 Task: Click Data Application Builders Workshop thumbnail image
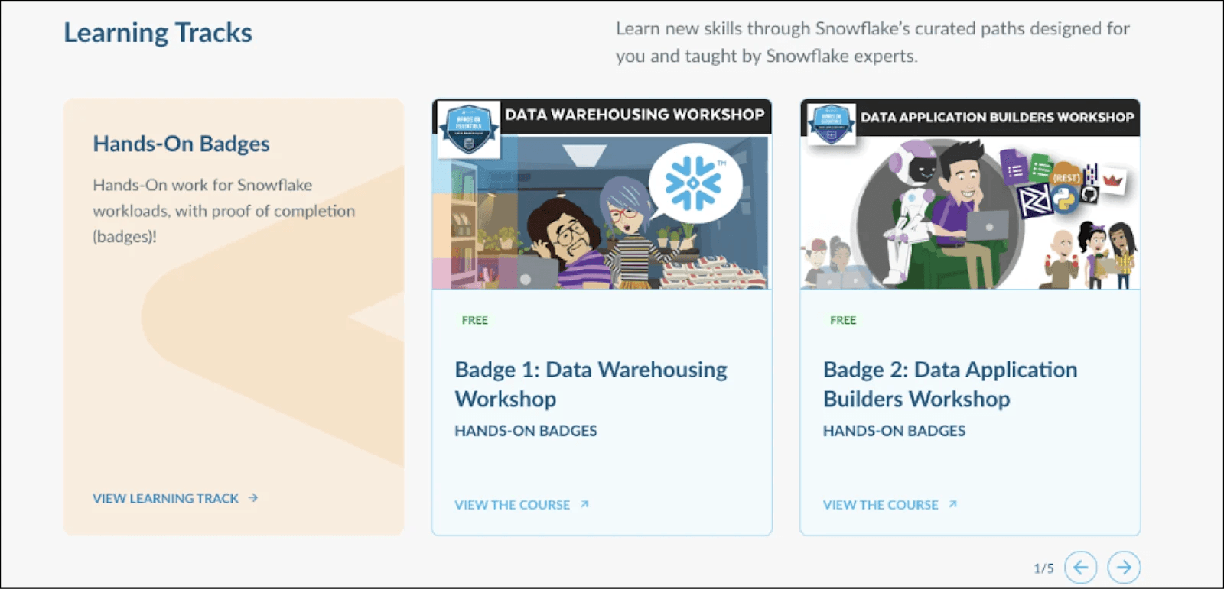969,222
